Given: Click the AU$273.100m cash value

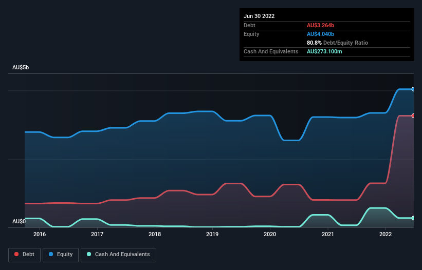Looking at the screenshot, I should click(324, 51).
